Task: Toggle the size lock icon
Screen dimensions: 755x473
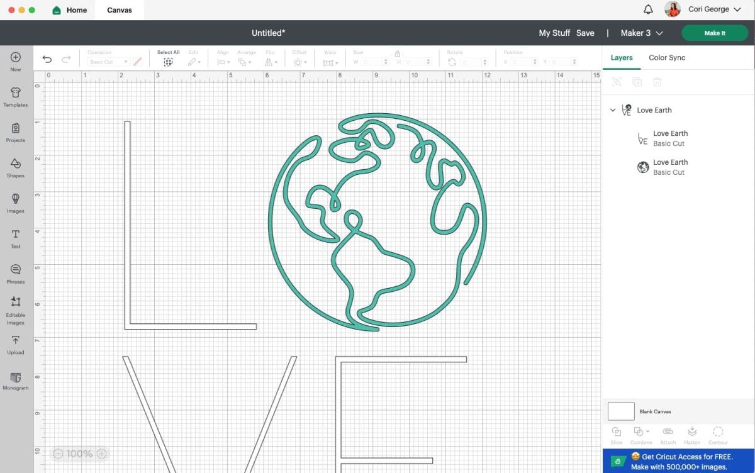Action: click(x=398, y=54)
